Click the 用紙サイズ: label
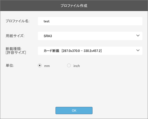 point(15,36)
